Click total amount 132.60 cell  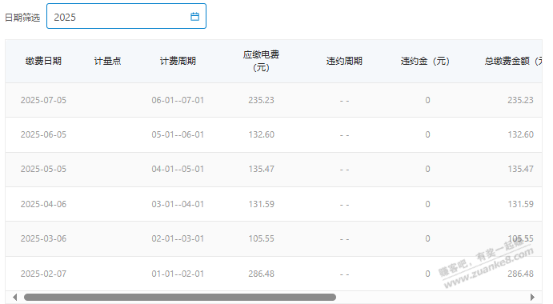pos(520,134)
